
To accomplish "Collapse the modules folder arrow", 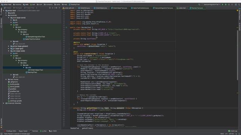I will [6, 15].
